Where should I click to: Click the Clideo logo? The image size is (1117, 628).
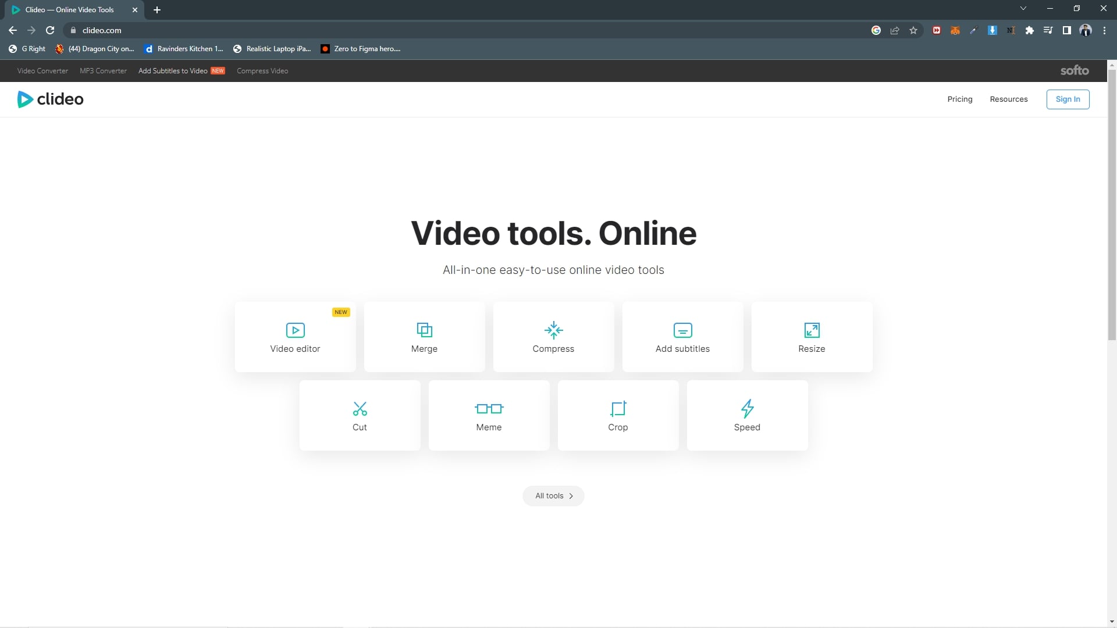coord(51,99)
